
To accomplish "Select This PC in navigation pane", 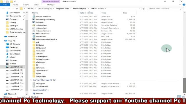I will coord(12,41).
